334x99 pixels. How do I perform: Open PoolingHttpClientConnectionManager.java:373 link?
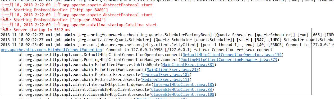point(229,60)
